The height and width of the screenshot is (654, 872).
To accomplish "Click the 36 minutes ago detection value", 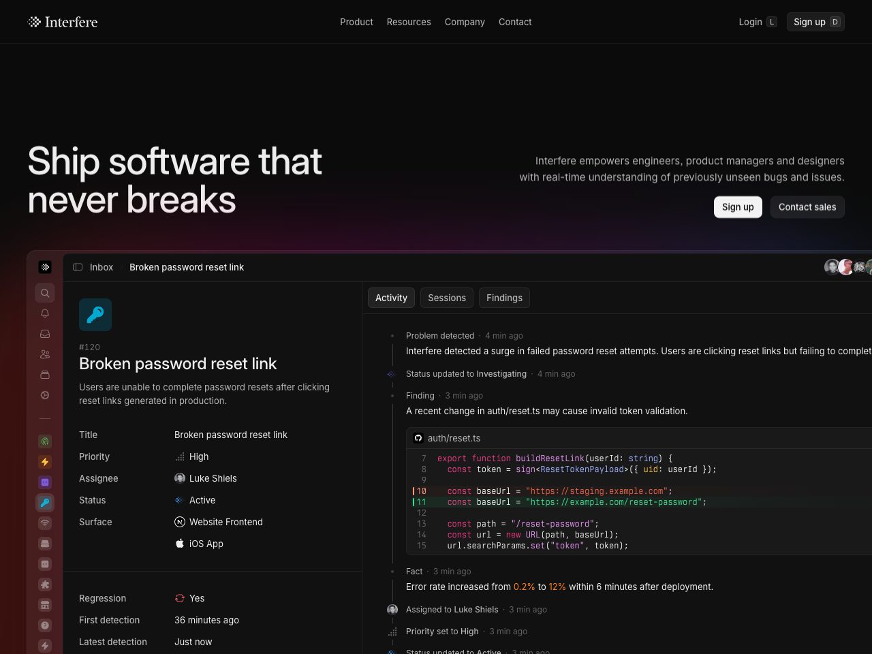I will [206, 620].
